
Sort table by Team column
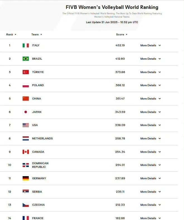pos(37,35)
